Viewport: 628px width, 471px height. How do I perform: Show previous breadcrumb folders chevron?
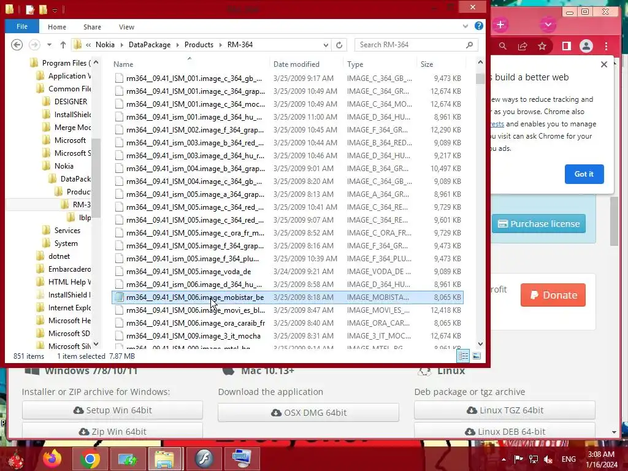pos(88,45)
